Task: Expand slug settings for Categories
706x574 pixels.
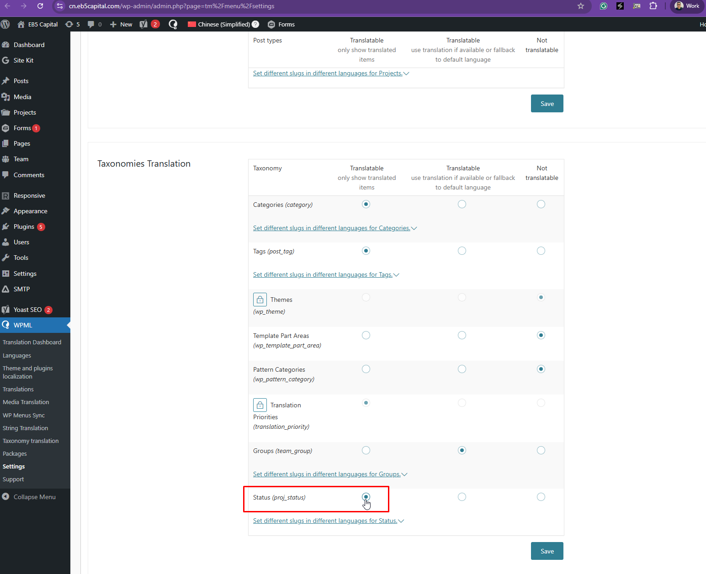Action: 334,228
